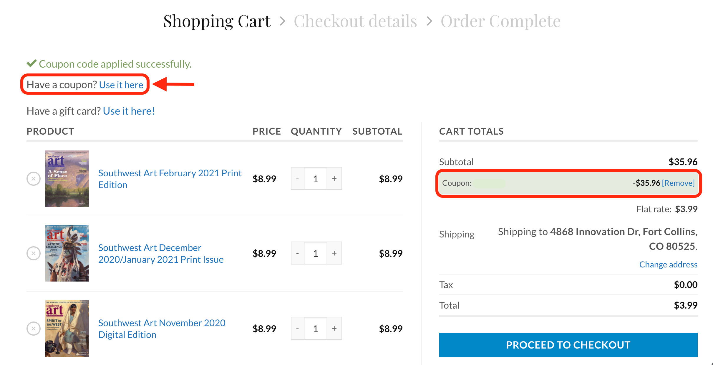The image size is (713, 365).
Task: Click quantity field for February 2021 edition
Action: [316, 179]
